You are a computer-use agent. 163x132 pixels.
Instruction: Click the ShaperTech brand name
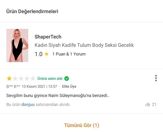tap(48, 37)
